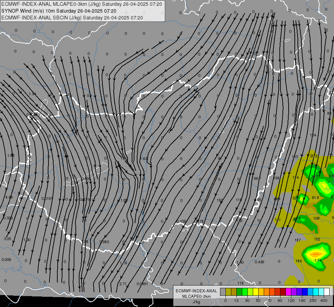Click the legend tick label '160'
The height and width of the screenshot is (307, 334).
click(302, 301)
